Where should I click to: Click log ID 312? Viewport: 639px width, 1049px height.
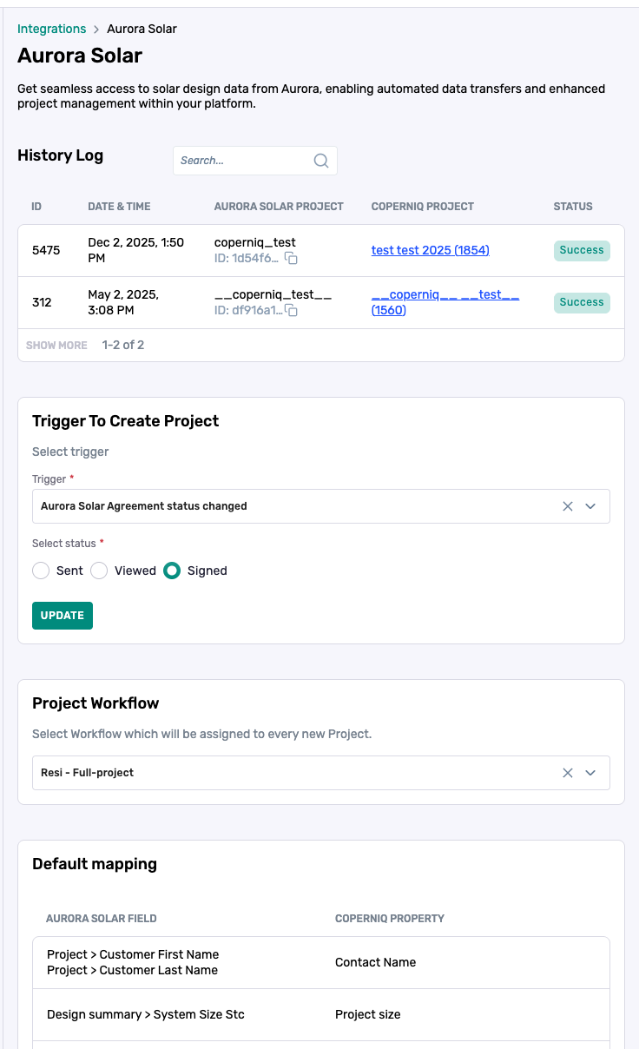42,302
